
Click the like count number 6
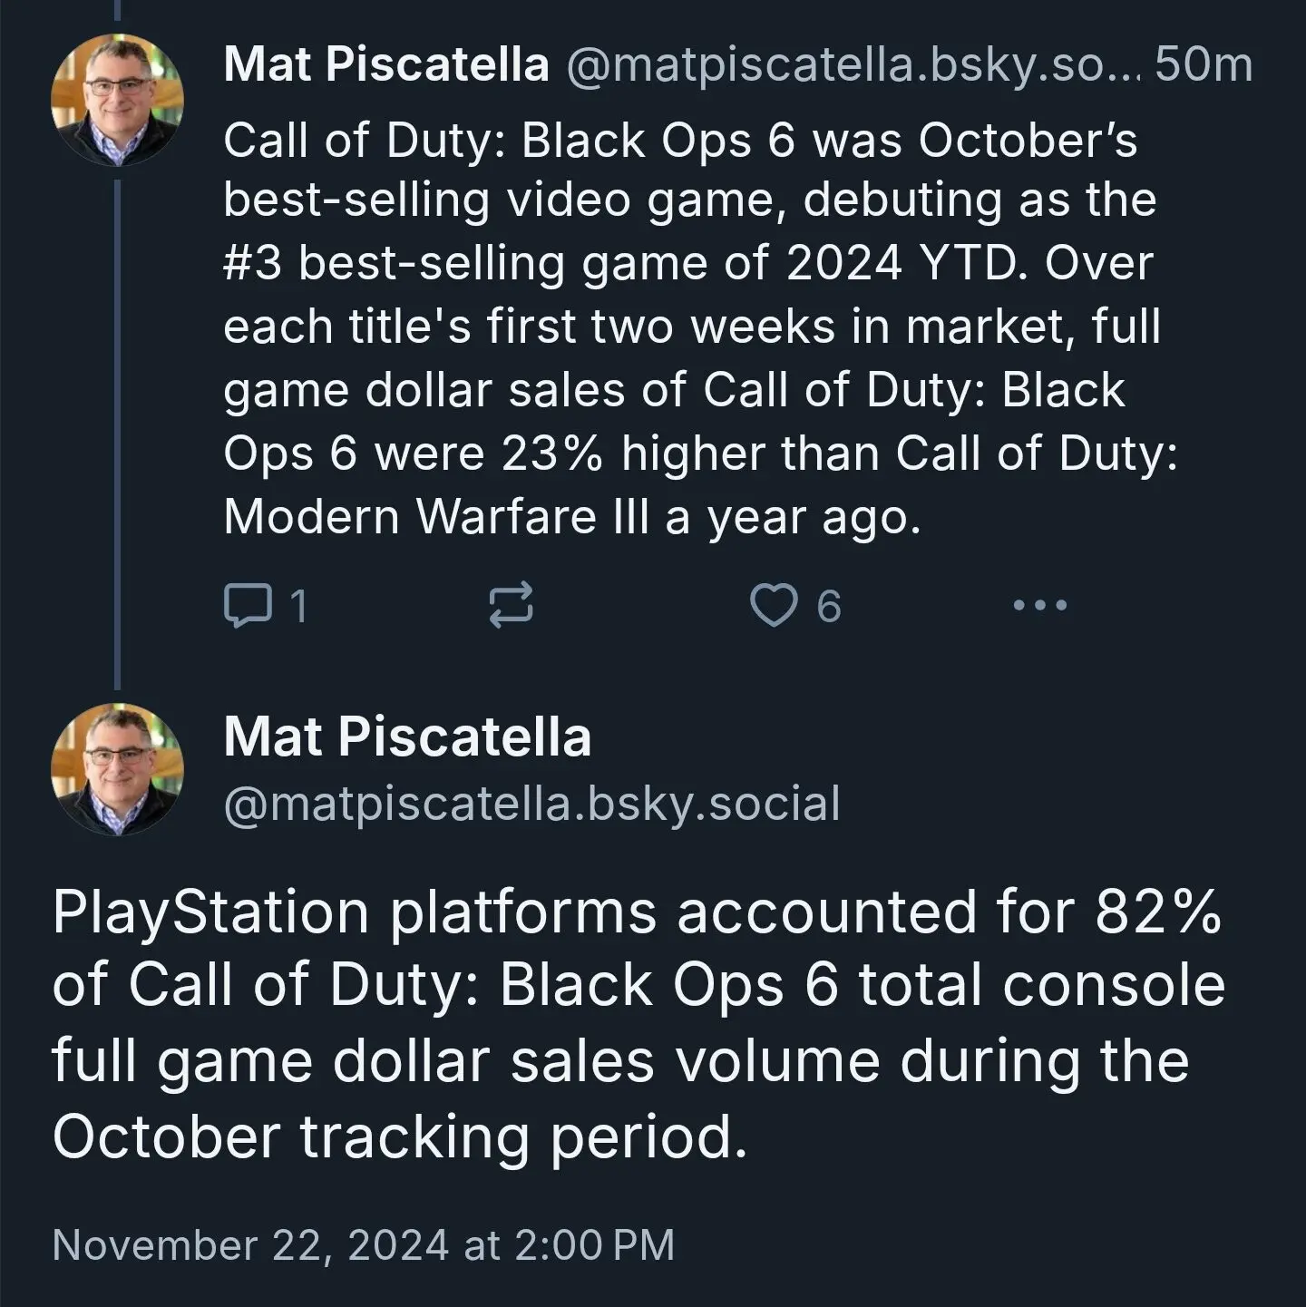(x=828, y=606)
